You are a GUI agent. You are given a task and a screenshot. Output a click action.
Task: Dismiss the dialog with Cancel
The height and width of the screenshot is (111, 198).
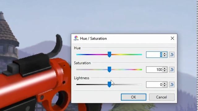point(161,97)
